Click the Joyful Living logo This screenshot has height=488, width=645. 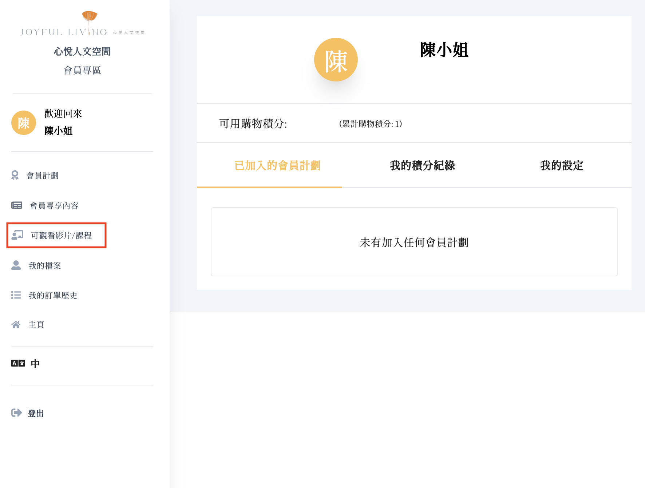click(82, 24)
